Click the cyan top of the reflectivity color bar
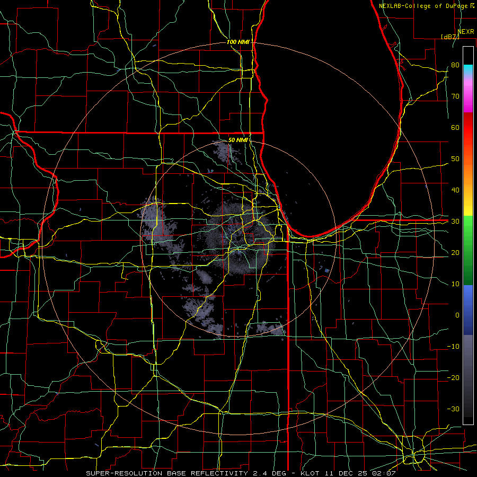Image resolution: width=477 pixels, height=477 pixels. (x=468, y=69)
